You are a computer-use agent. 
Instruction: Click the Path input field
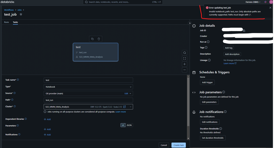(x=88, y=100)
